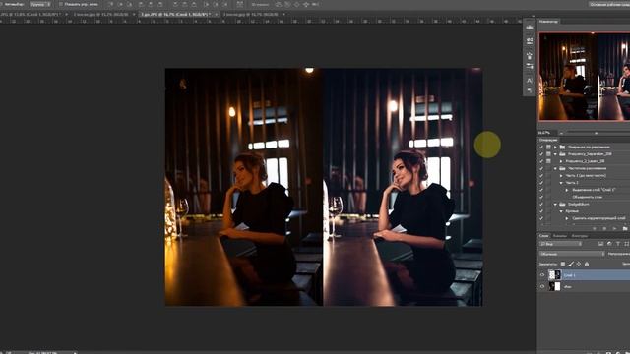Select the Слой 1 layer row
Screen dimensions: 630x354
[584, 275]
